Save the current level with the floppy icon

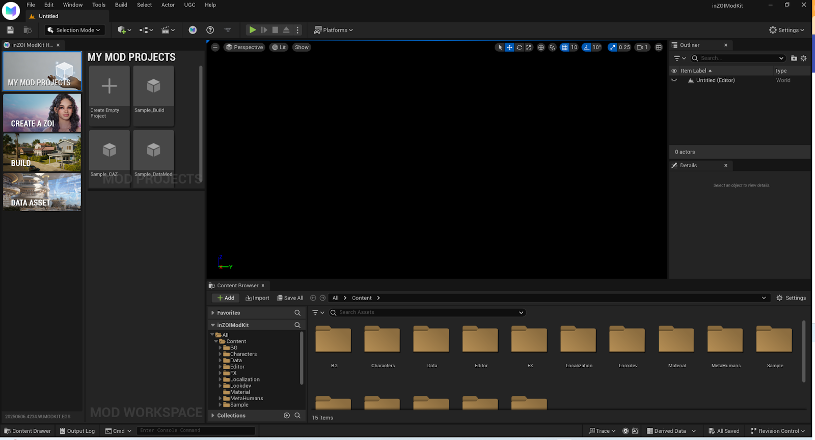coord(10,30)
